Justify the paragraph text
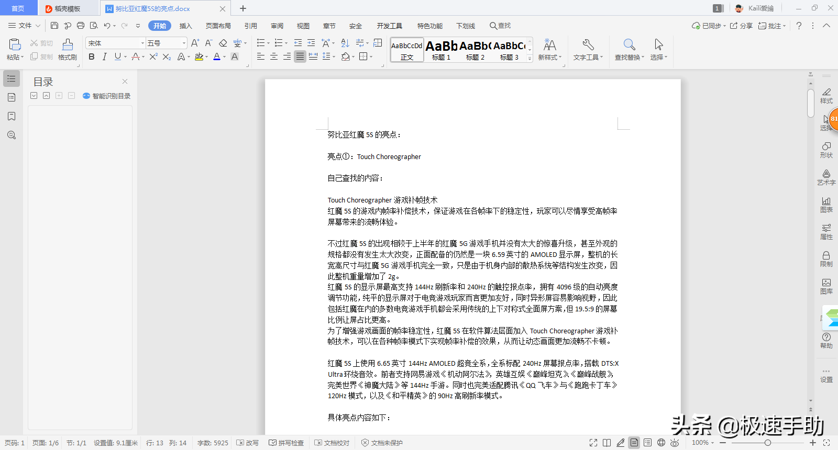The height and width of the screenshot is (450, 838). point(300,57)
